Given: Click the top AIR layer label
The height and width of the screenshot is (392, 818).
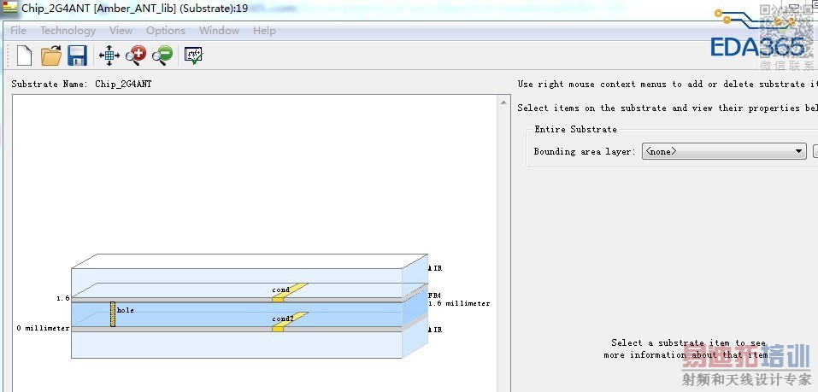Looking at the screenshot, I should point(435,268).
